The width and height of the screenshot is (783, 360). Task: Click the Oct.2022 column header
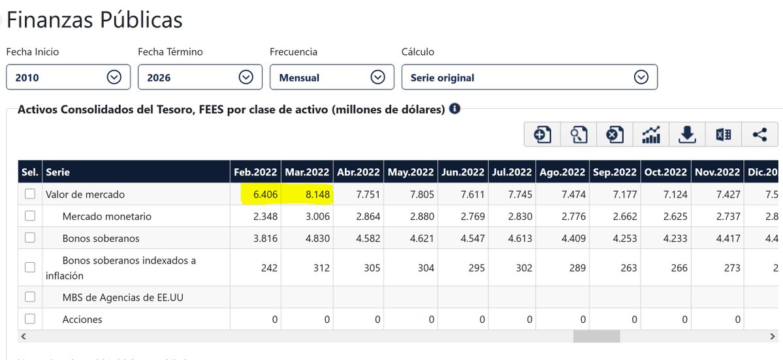pos(665,172)
